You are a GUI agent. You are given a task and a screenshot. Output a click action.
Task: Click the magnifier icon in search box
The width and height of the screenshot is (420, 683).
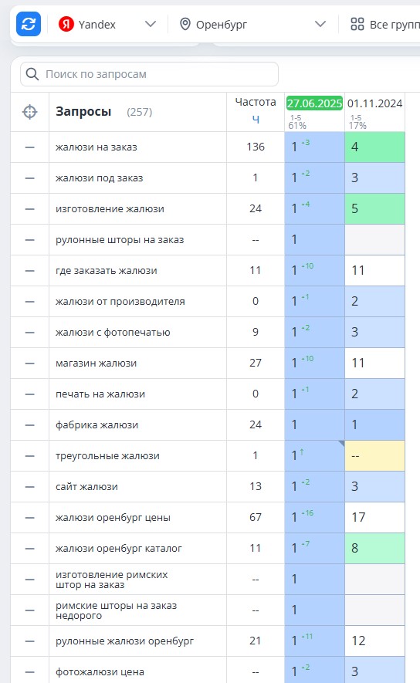click(32, 74)
